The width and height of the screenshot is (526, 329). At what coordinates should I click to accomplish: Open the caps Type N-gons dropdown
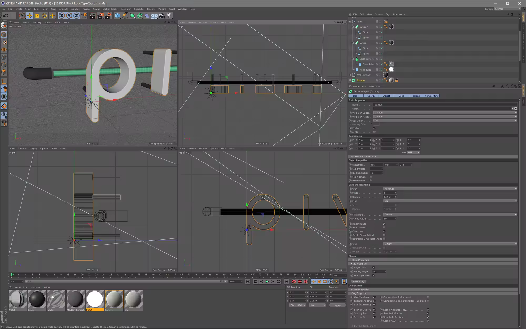(450, 244)
